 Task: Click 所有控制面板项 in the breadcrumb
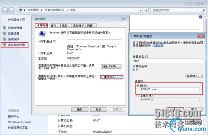[x=54, y=10]
